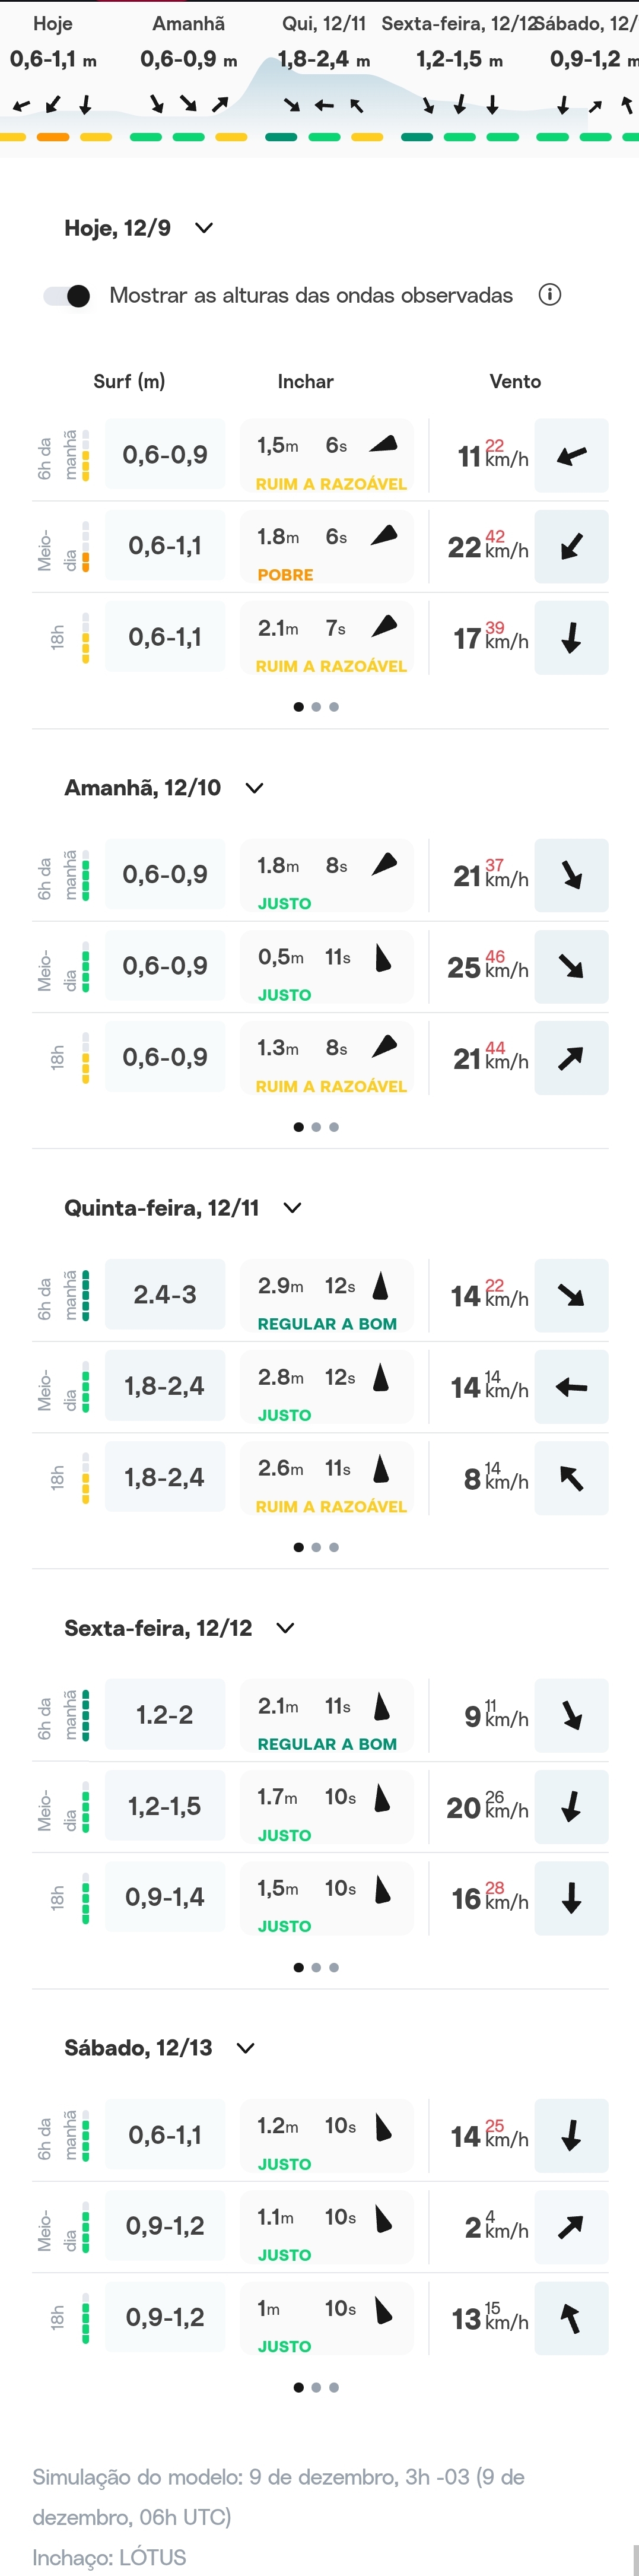Click Saturday's 18h wind direction arrow (13 km/h)
The height and width of the screenshot is (2576, 639).
pos(571,2318)
